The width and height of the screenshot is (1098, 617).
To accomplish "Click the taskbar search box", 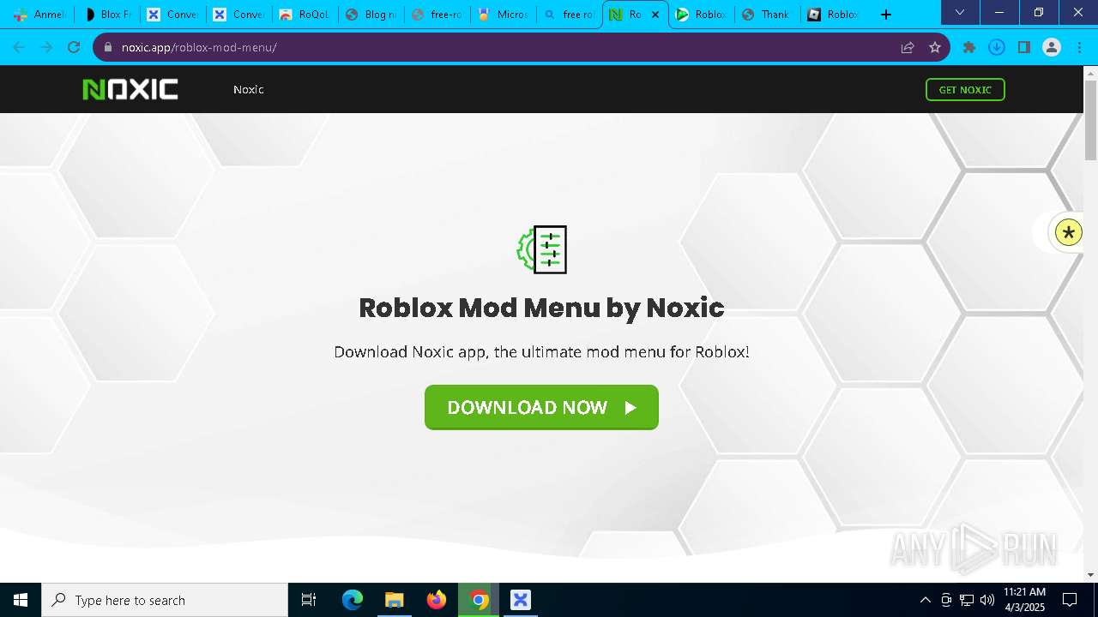I will point(165,600).
